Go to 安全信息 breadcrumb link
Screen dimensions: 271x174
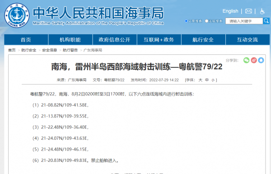[x=49, y=50]
